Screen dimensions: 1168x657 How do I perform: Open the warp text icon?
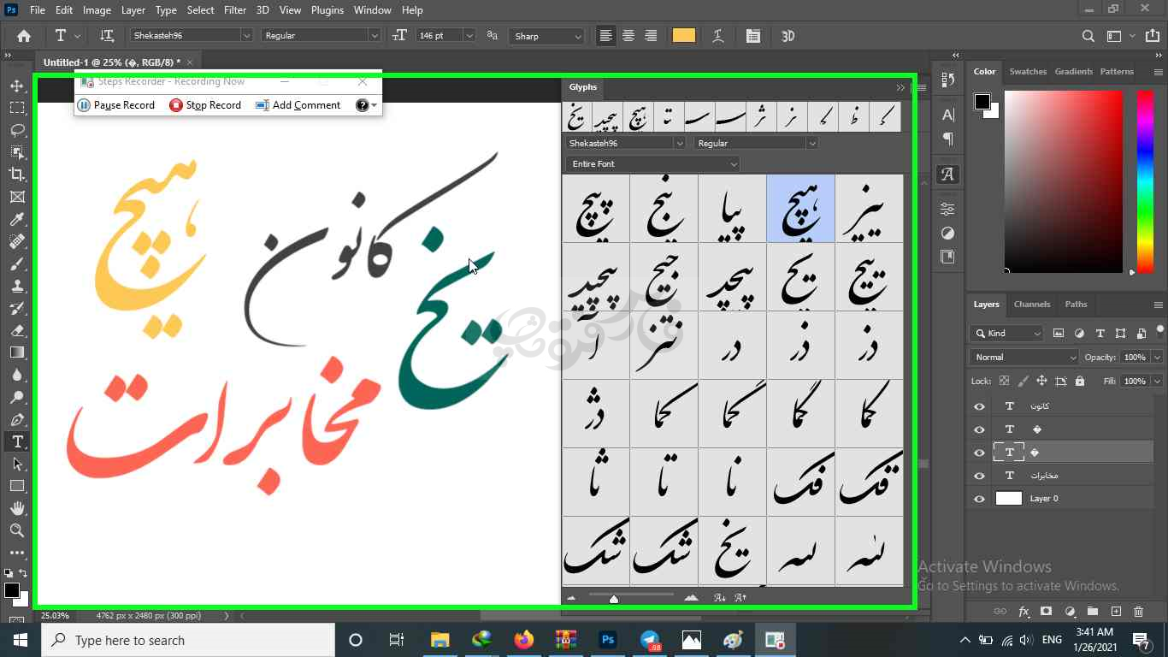(718, 36)
